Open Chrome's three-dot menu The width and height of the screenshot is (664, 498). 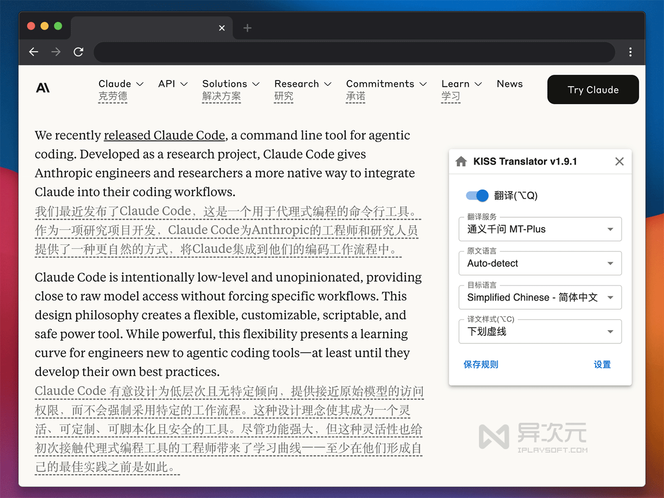(630, 52)
